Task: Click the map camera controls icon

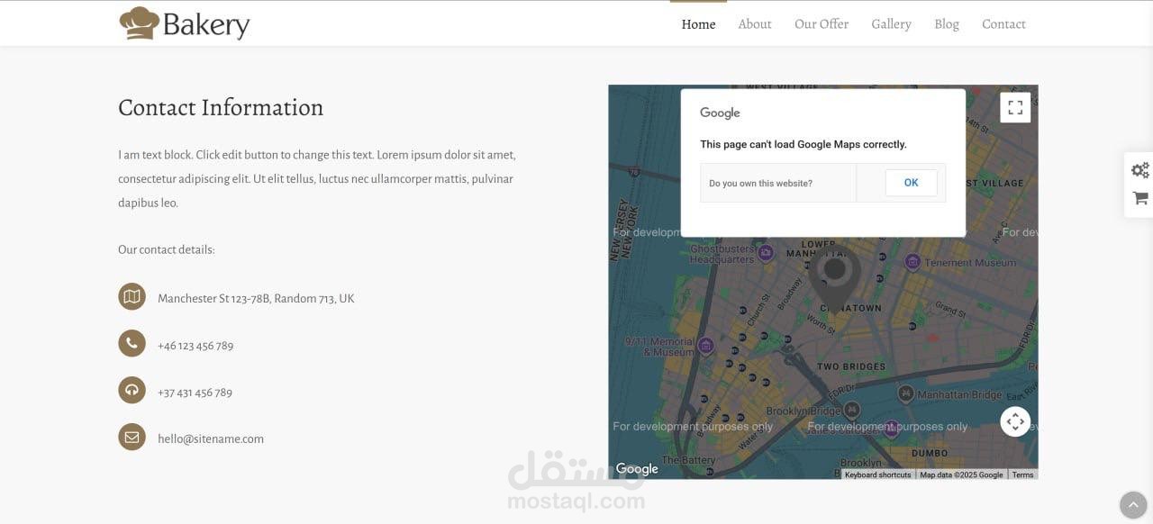Action: tap(1015, 421)
